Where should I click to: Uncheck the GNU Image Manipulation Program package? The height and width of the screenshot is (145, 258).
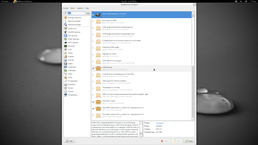[x=93, y=15]
